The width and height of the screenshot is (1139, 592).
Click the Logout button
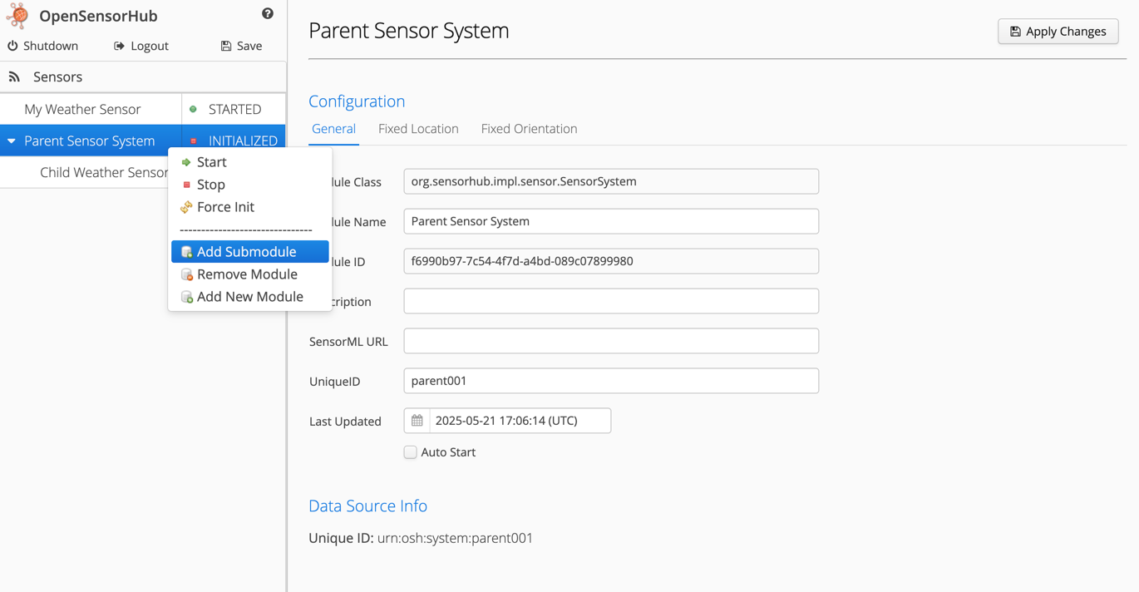tap(141, 46)
